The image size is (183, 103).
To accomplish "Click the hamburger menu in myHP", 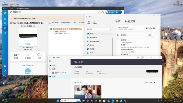I will 50,61.
